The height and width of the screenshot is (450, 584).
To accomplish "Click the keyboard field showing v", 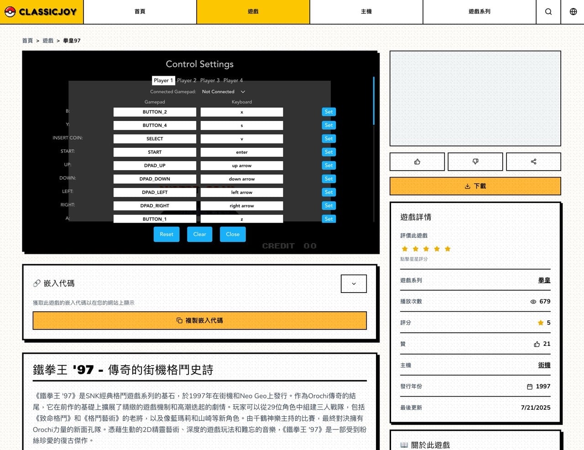I will pos(242,139).
